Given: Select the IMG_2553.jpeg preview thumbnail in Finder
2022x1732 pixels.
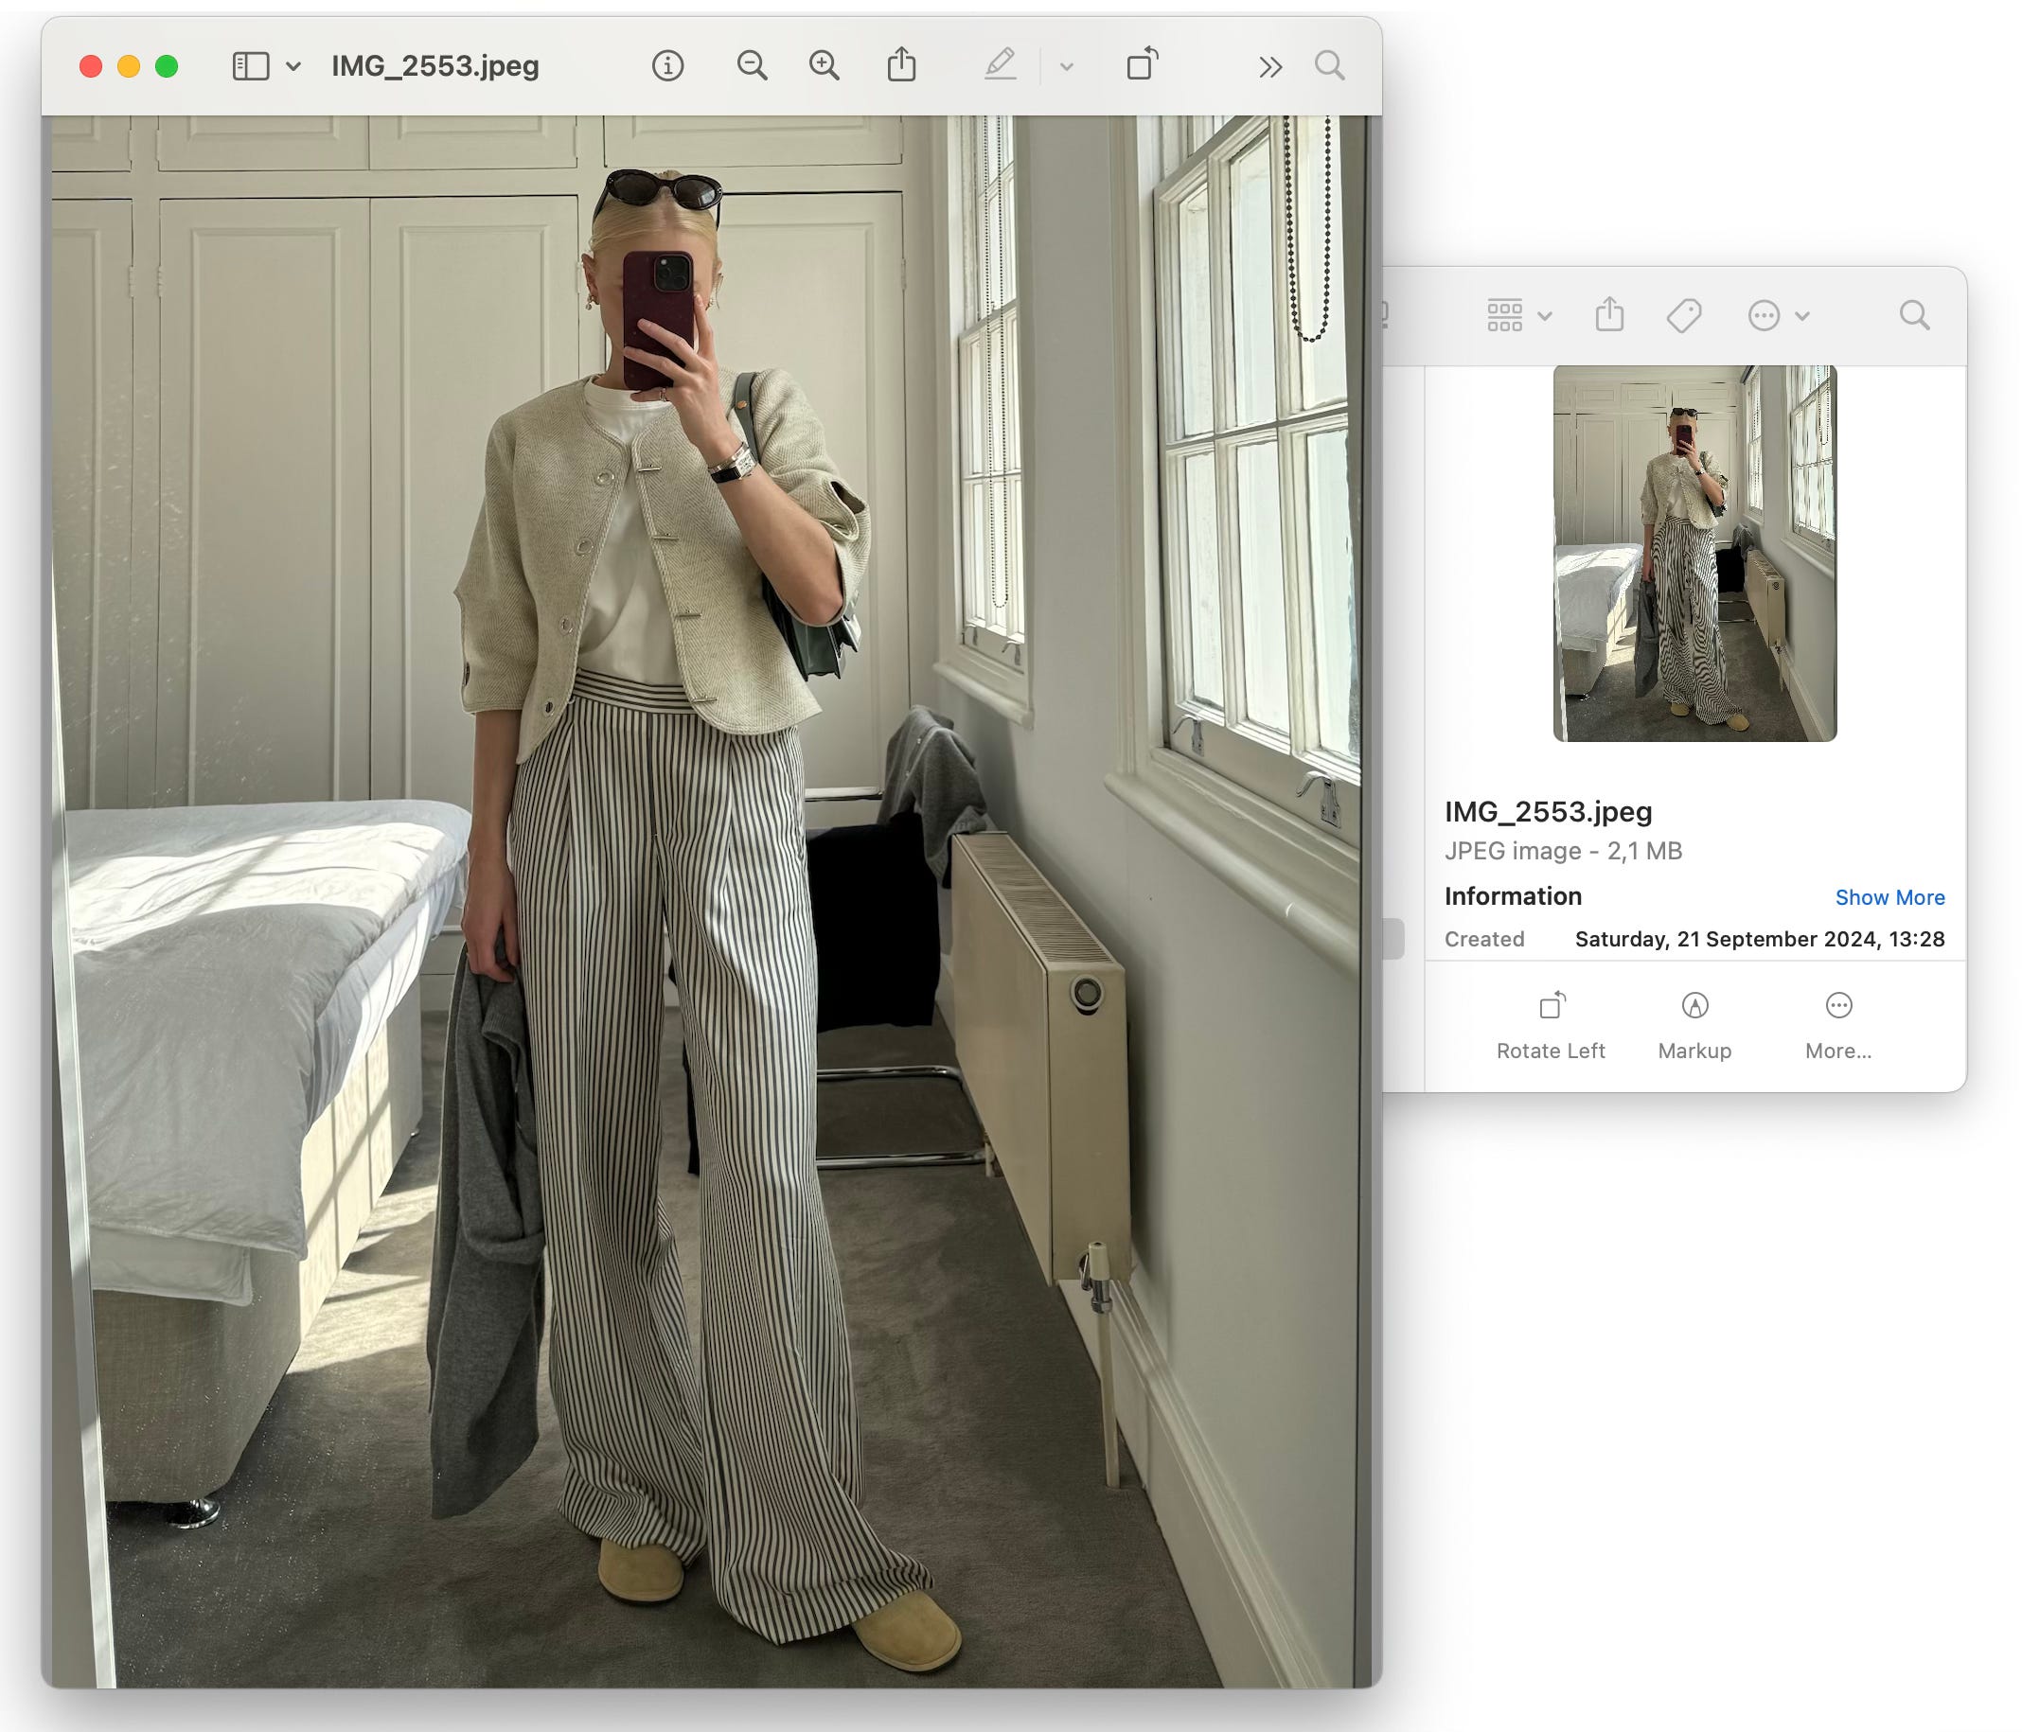Looking at the screenshot, I should point(1695,554).
